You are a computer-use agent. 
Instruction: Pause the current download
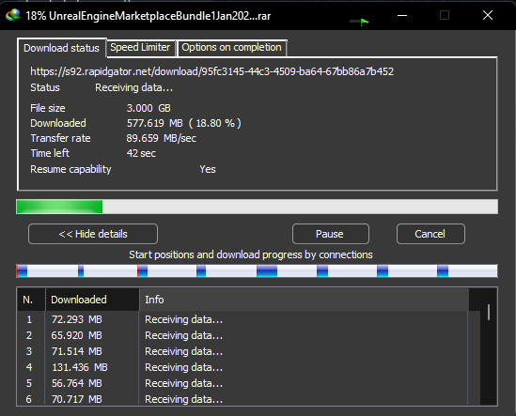pos(331,234)
